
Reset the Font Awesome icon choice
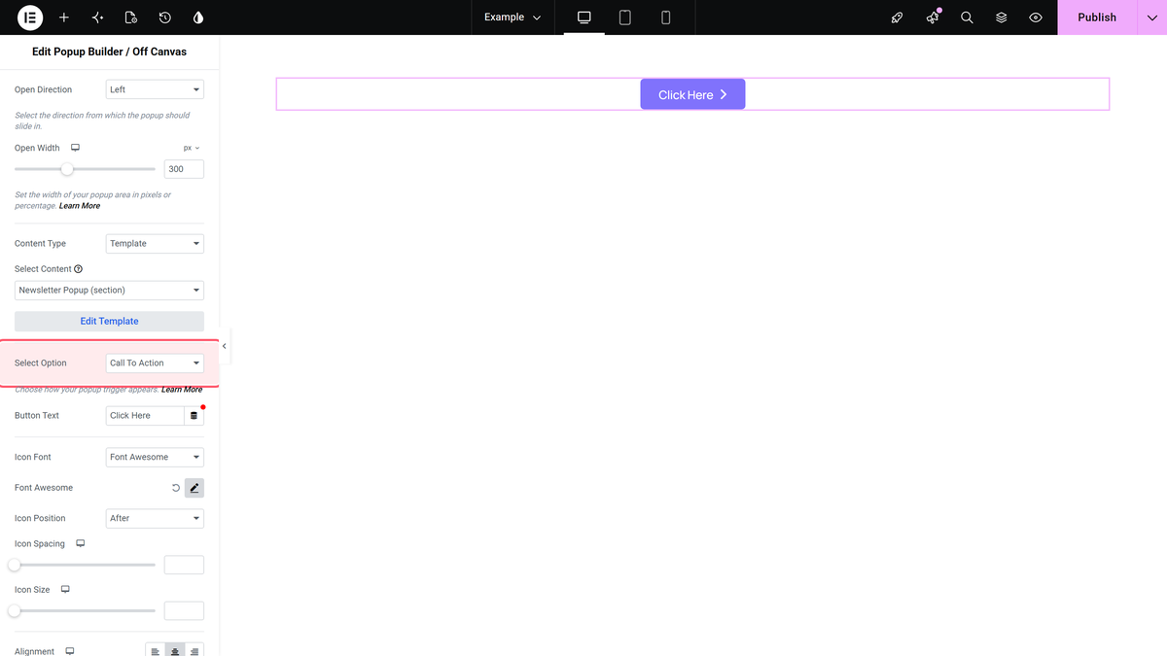click(x=175, y=488)
